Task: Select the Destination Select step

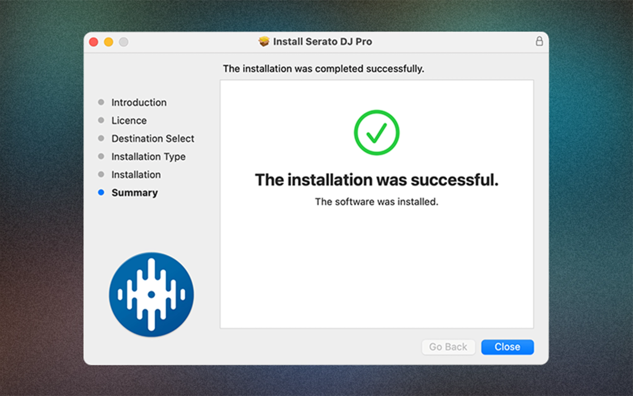Action: coord(152,138)
